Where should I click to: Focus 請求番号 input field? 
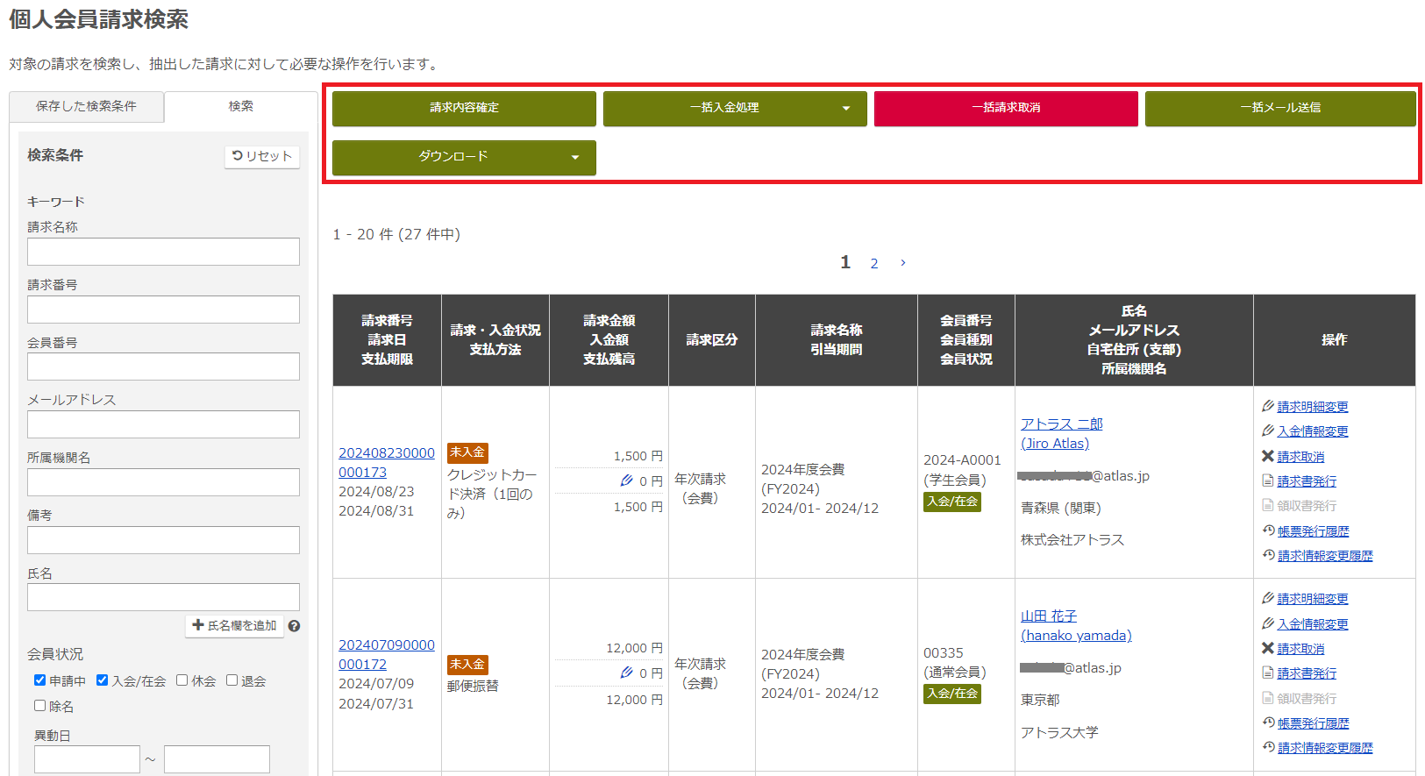click(x=163, y=310)
